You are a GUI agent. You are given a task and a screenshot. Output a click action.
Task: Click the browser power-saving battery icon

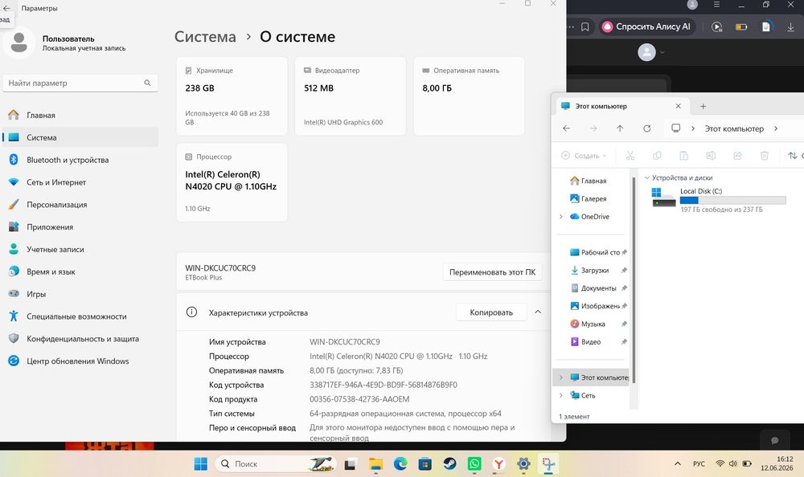[741, 26]
